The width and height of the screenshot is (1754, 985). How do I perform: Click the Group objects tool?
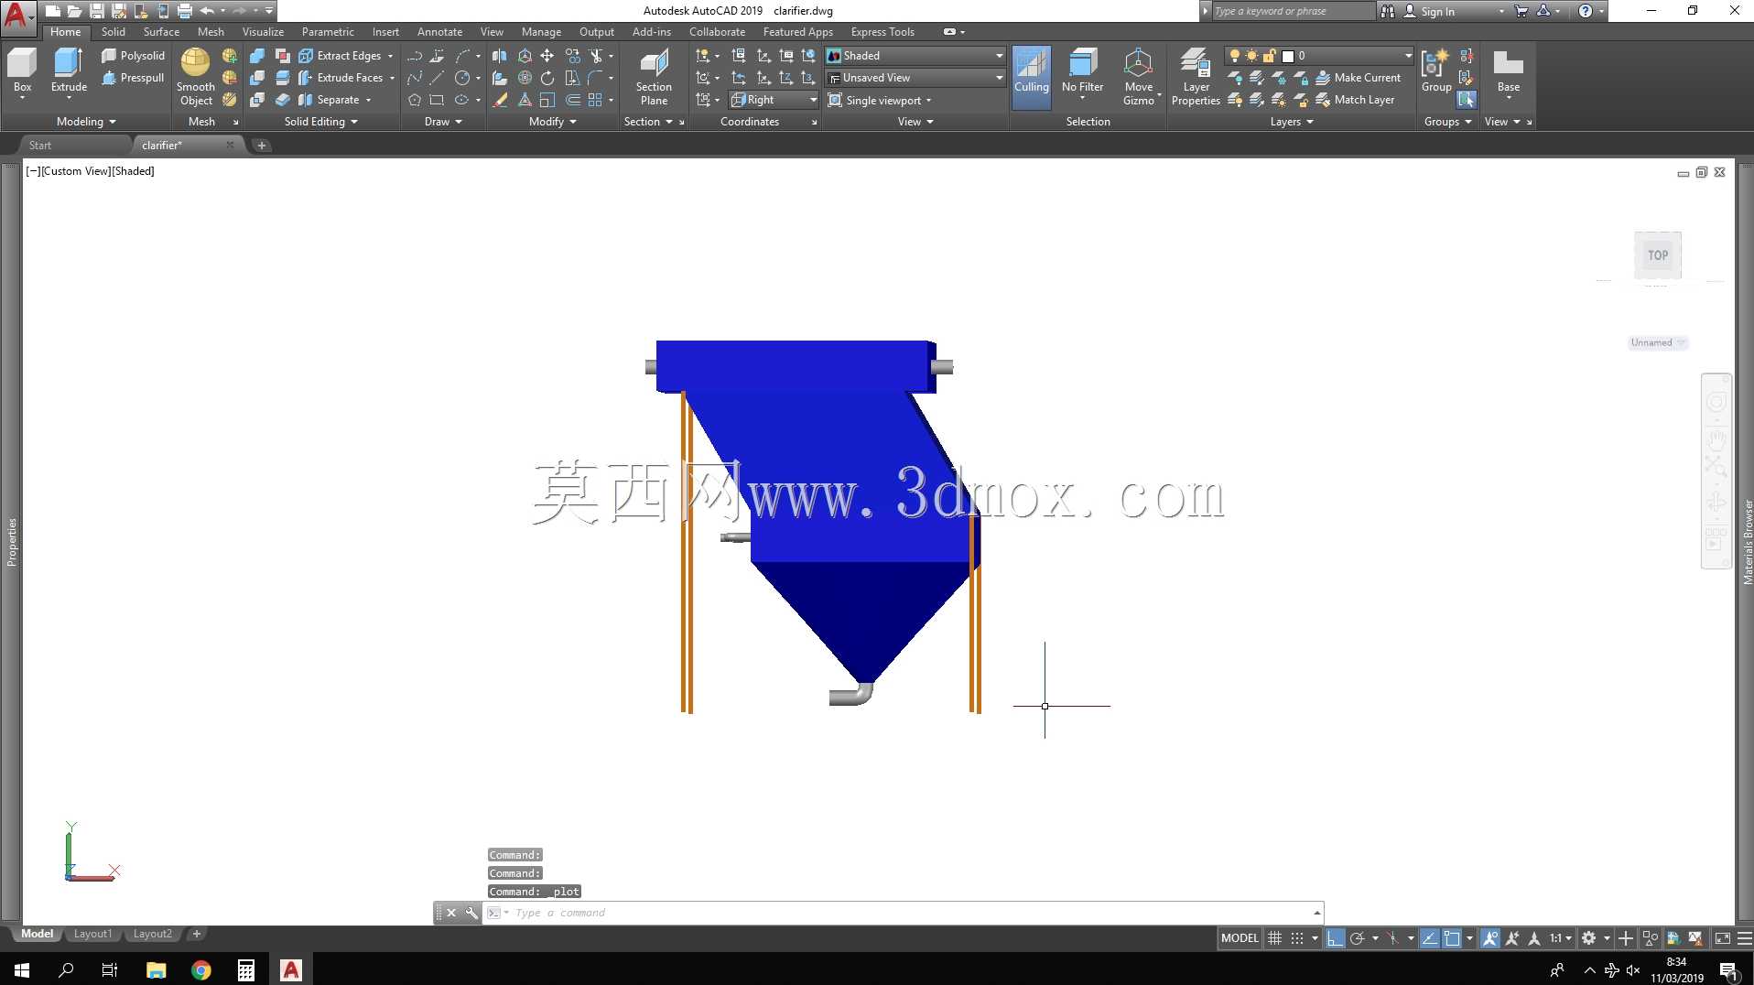point(1435,71)
